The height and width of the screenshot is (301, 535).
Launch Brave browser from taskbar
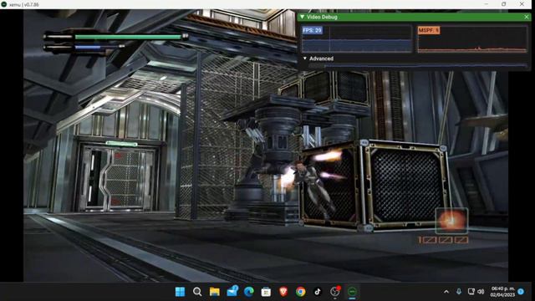pos(283,292)
